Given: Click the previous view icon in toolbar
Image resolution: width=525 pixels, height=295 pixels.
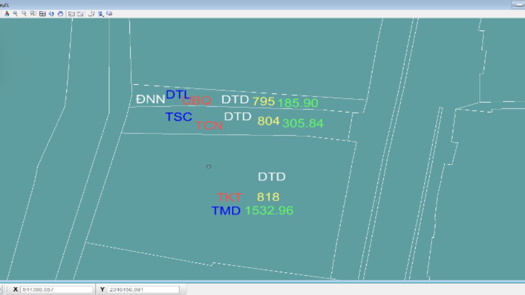Looking at the screenshot, I should pyautogui.click(x=71, y=14).
